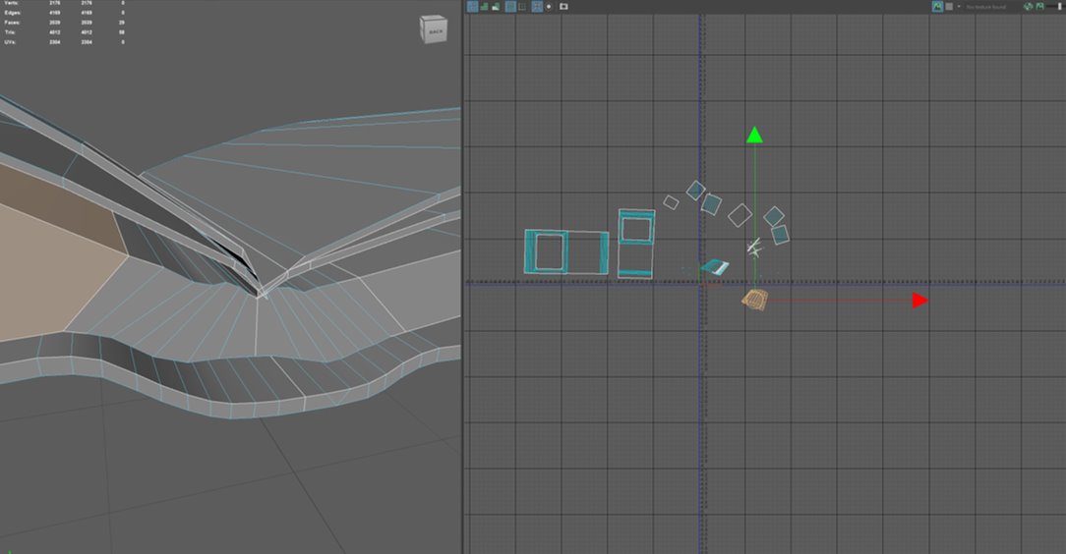Click the UV snapshot camera icon

point(563,6)
